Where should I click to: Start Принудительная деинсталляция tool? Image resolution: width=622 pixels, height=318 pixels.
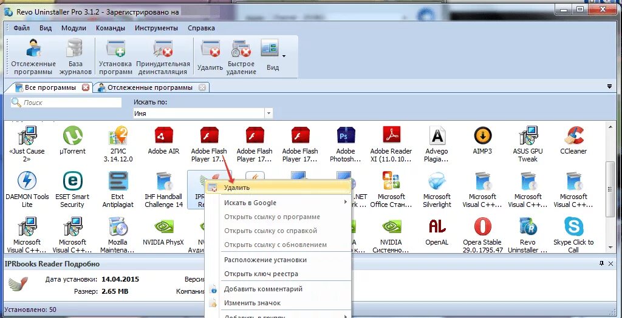(x=163, y=56)
